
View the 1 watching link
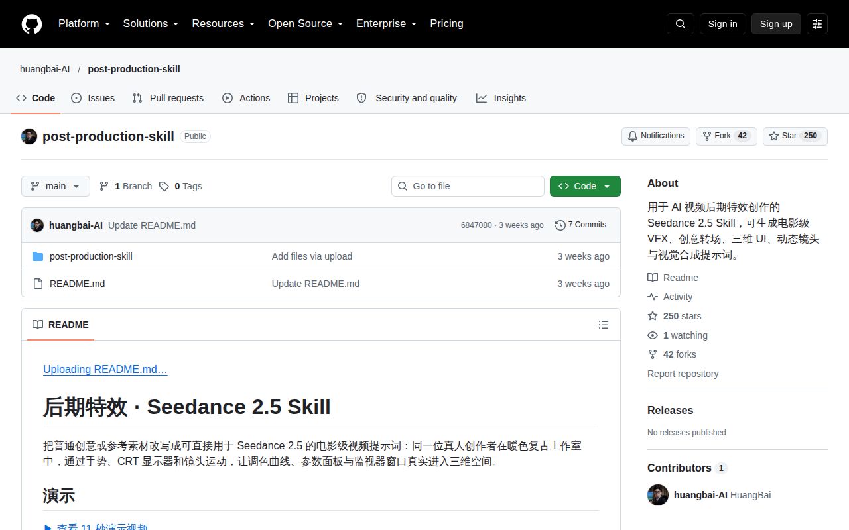pyautogui.click(x=677, y=335)
